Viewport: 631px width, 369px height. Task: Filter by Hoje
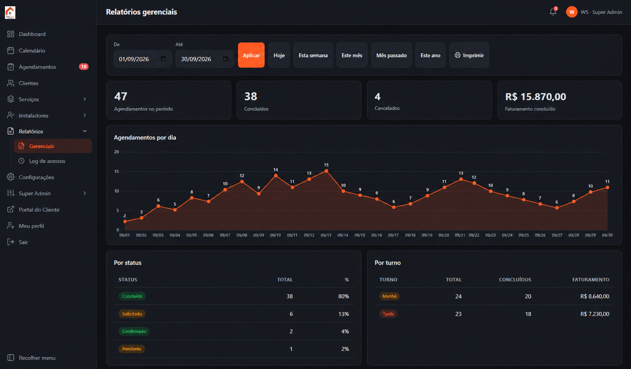[x=279, y=55]
